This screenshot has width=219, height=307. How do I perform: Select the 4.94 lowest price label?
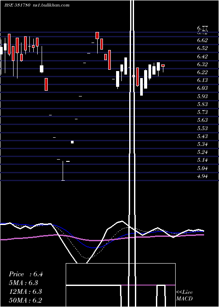click(202, 176)
